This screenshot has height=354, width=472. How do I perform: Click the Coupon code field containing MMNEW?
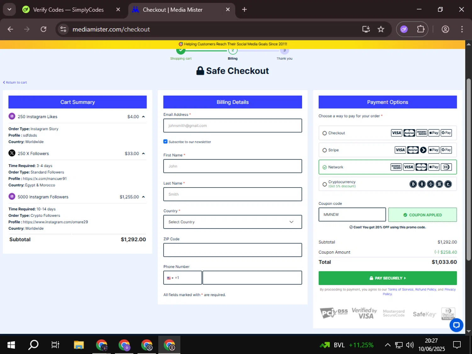pyautogui.click(x=352, y=215)
